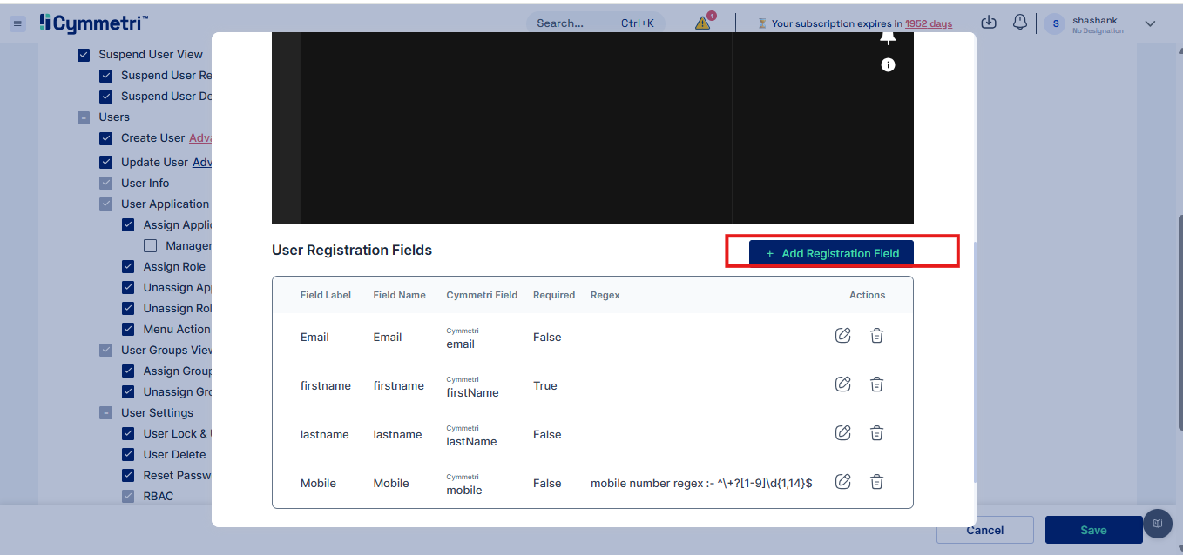Image resolution: width=1183 pixels, height=555 pixels.
Task: Click the Save button
Action: 1093,530
